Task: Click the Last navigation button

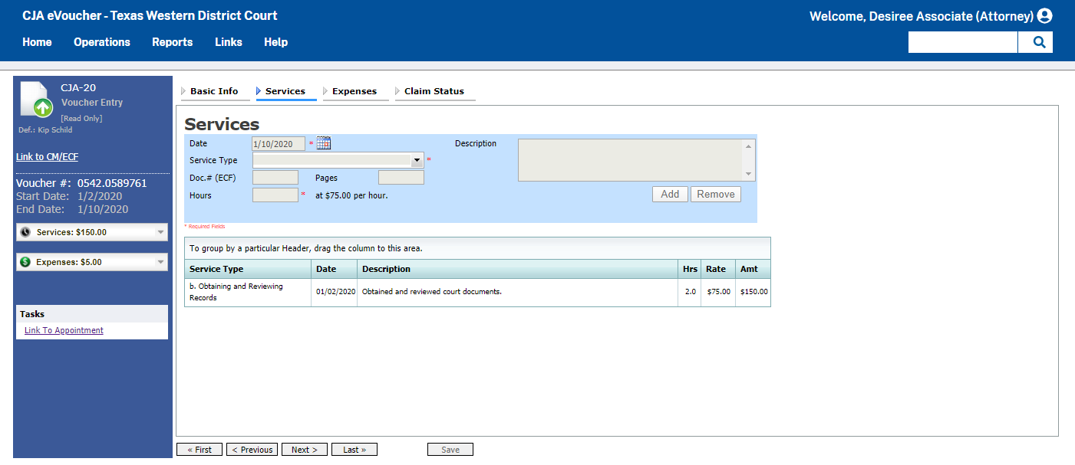Action: coord(354,449)
